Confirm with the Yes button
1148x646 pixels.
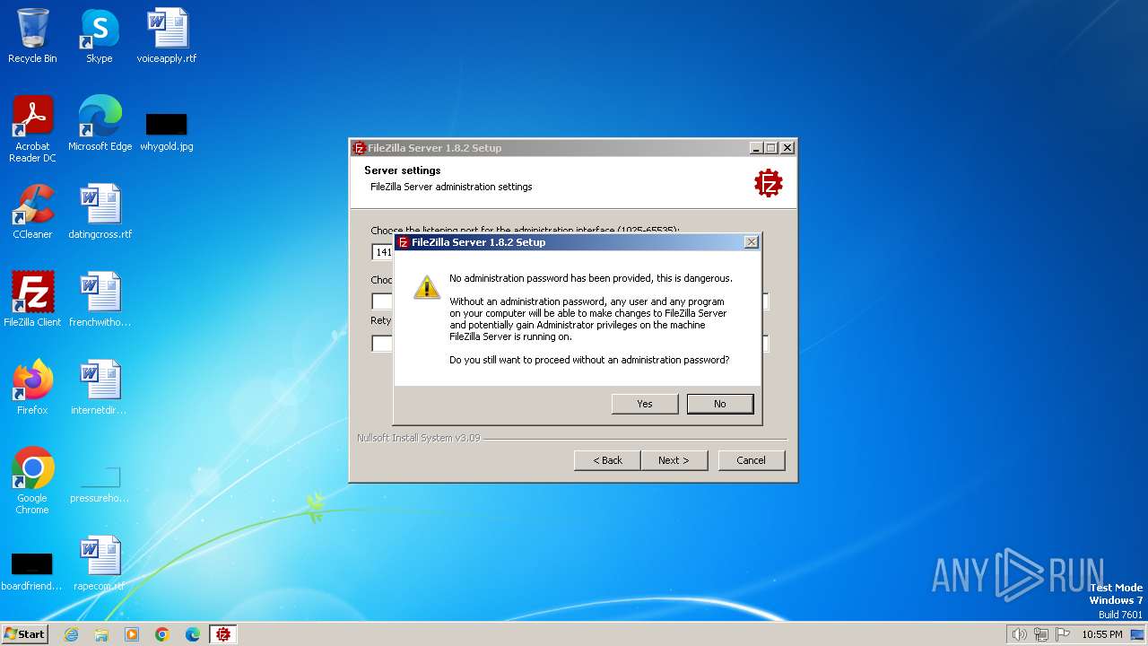[645, 404]
